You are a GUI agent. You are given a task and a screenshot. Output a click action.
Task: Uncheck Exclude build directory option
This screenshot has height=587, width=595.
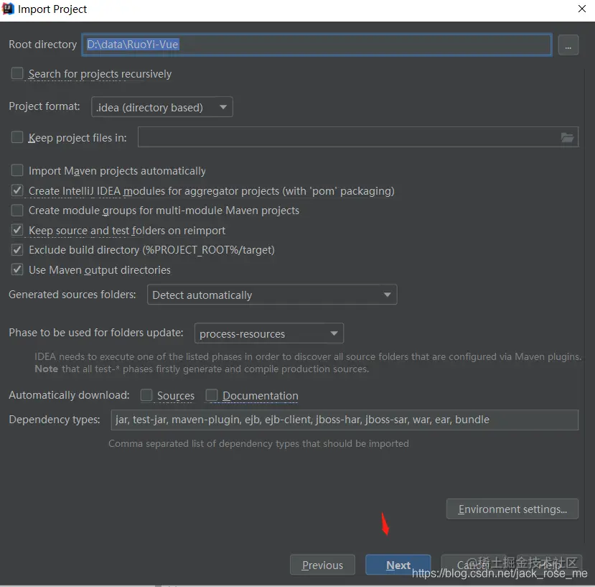[x=17, y=249]
